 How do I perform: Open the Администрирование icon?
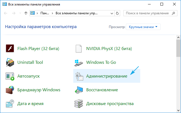[x=79, y=76]
